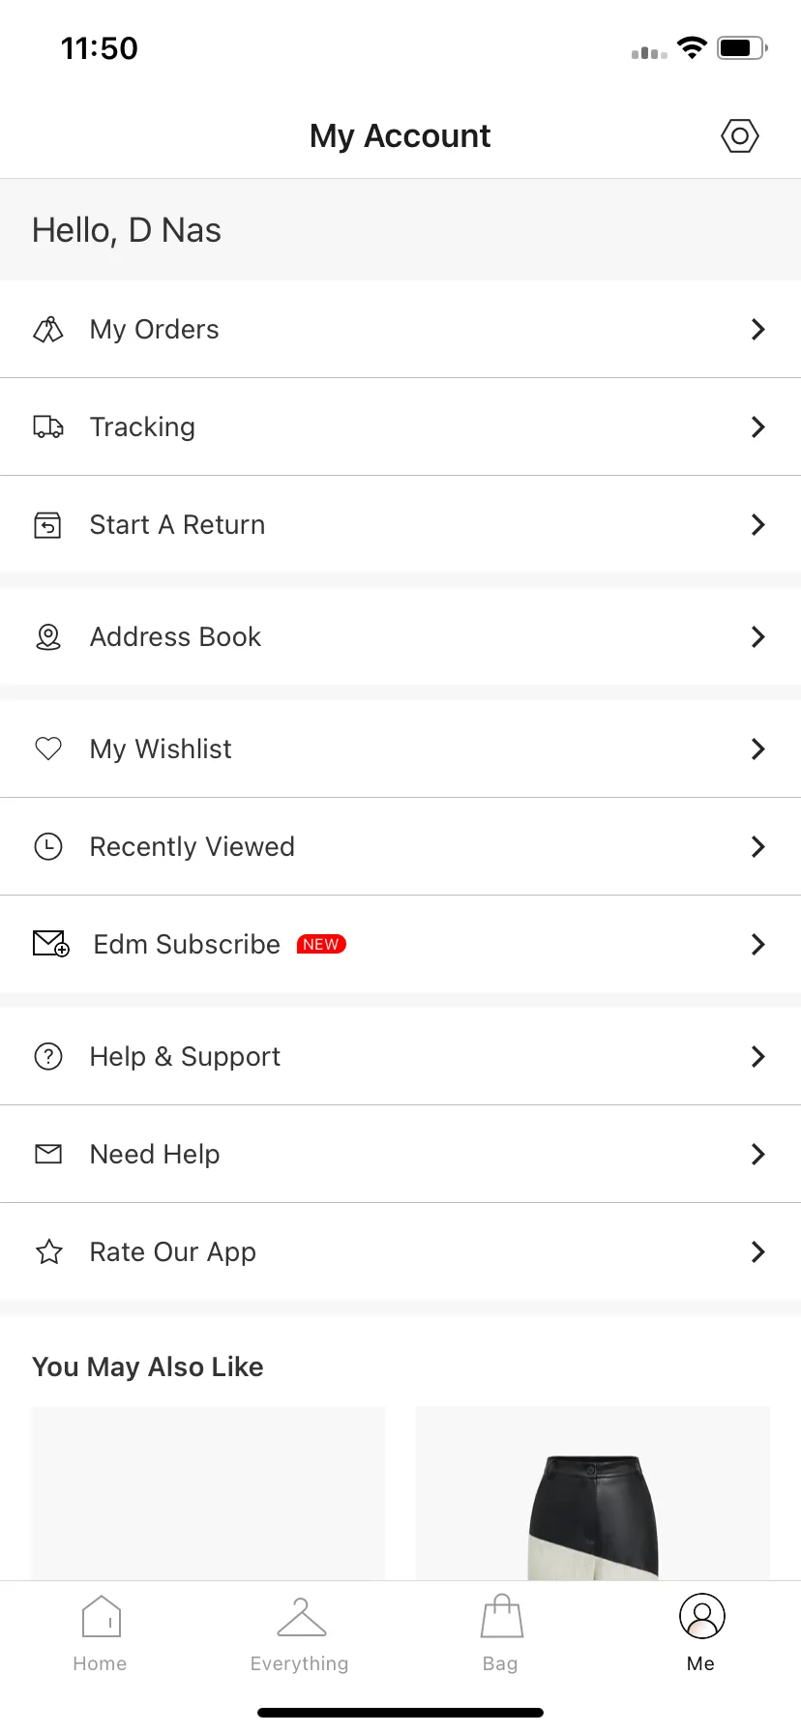801x1733 pixels.
Task: Open the Edm Subscribe NEW item
Action: [400, 944]
